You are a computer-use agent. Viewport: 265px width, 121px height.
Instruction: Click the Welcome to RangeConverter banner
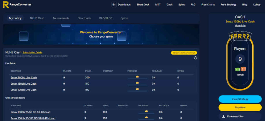point(101,34)
